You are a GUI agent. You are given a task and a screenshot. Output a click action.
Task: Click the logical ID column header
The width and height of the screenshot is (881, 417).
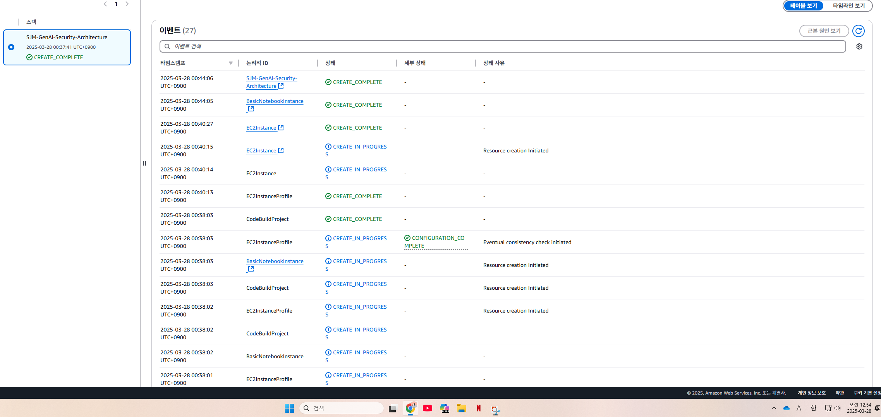pyautogui.click(x=257, y=63)
